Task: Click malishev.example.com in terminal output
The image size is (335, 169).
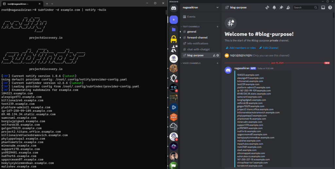Action: [x=19, y=166]
